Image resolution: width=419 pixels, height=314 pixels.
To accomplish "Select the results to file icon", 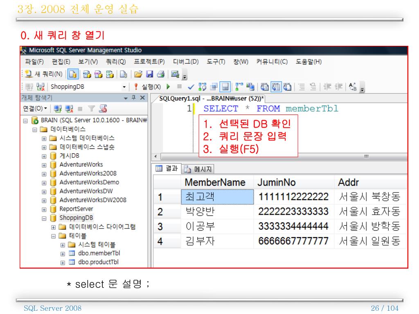I will 287,87.
